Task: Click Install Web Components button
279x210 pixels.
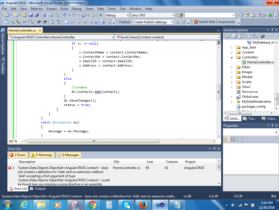Action: pos(214,22)
